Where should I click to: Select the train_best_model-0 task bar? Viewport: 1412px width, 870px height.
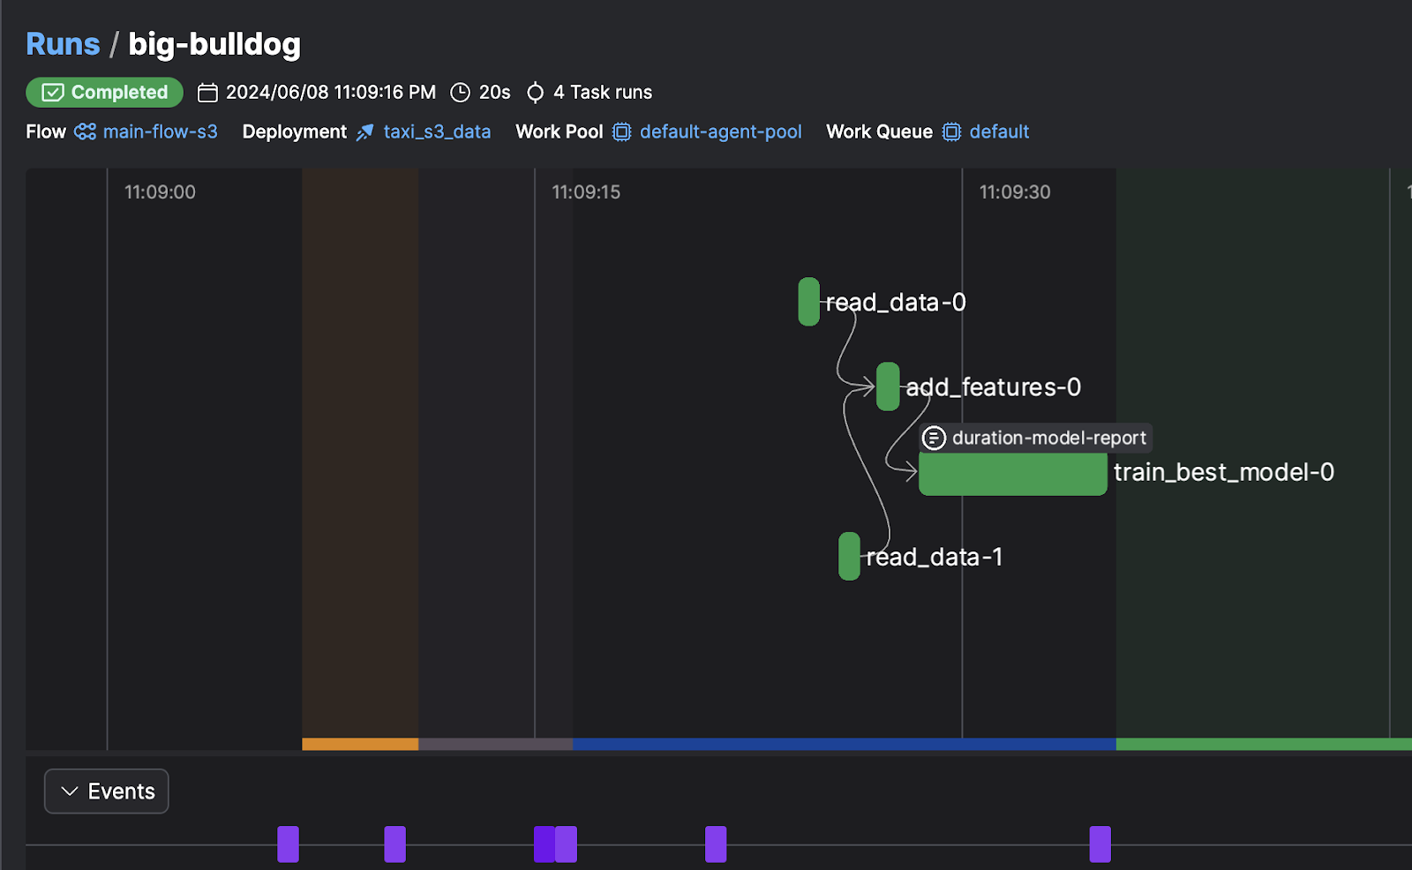click(x=1012, y=474)
